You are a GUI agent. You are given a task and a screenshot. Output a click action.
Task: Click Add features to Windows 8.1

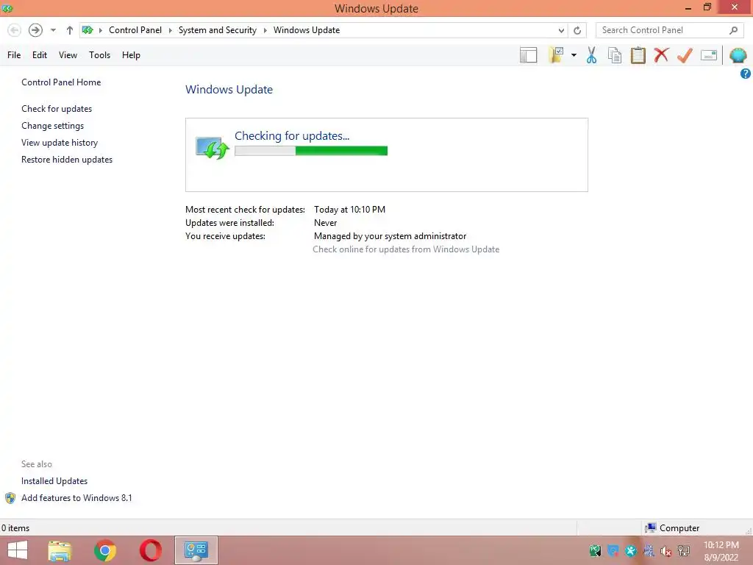point(76,498)
